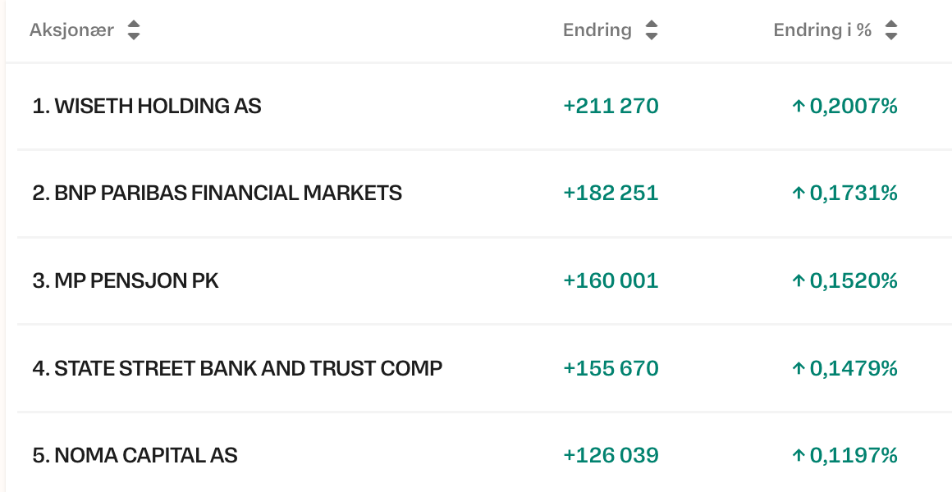The image size is (952, 492).
Task: Select BNP PARIBAS FINANCIAL MARKETS entry
Action: pyautogui.click(x=217, y=194)
